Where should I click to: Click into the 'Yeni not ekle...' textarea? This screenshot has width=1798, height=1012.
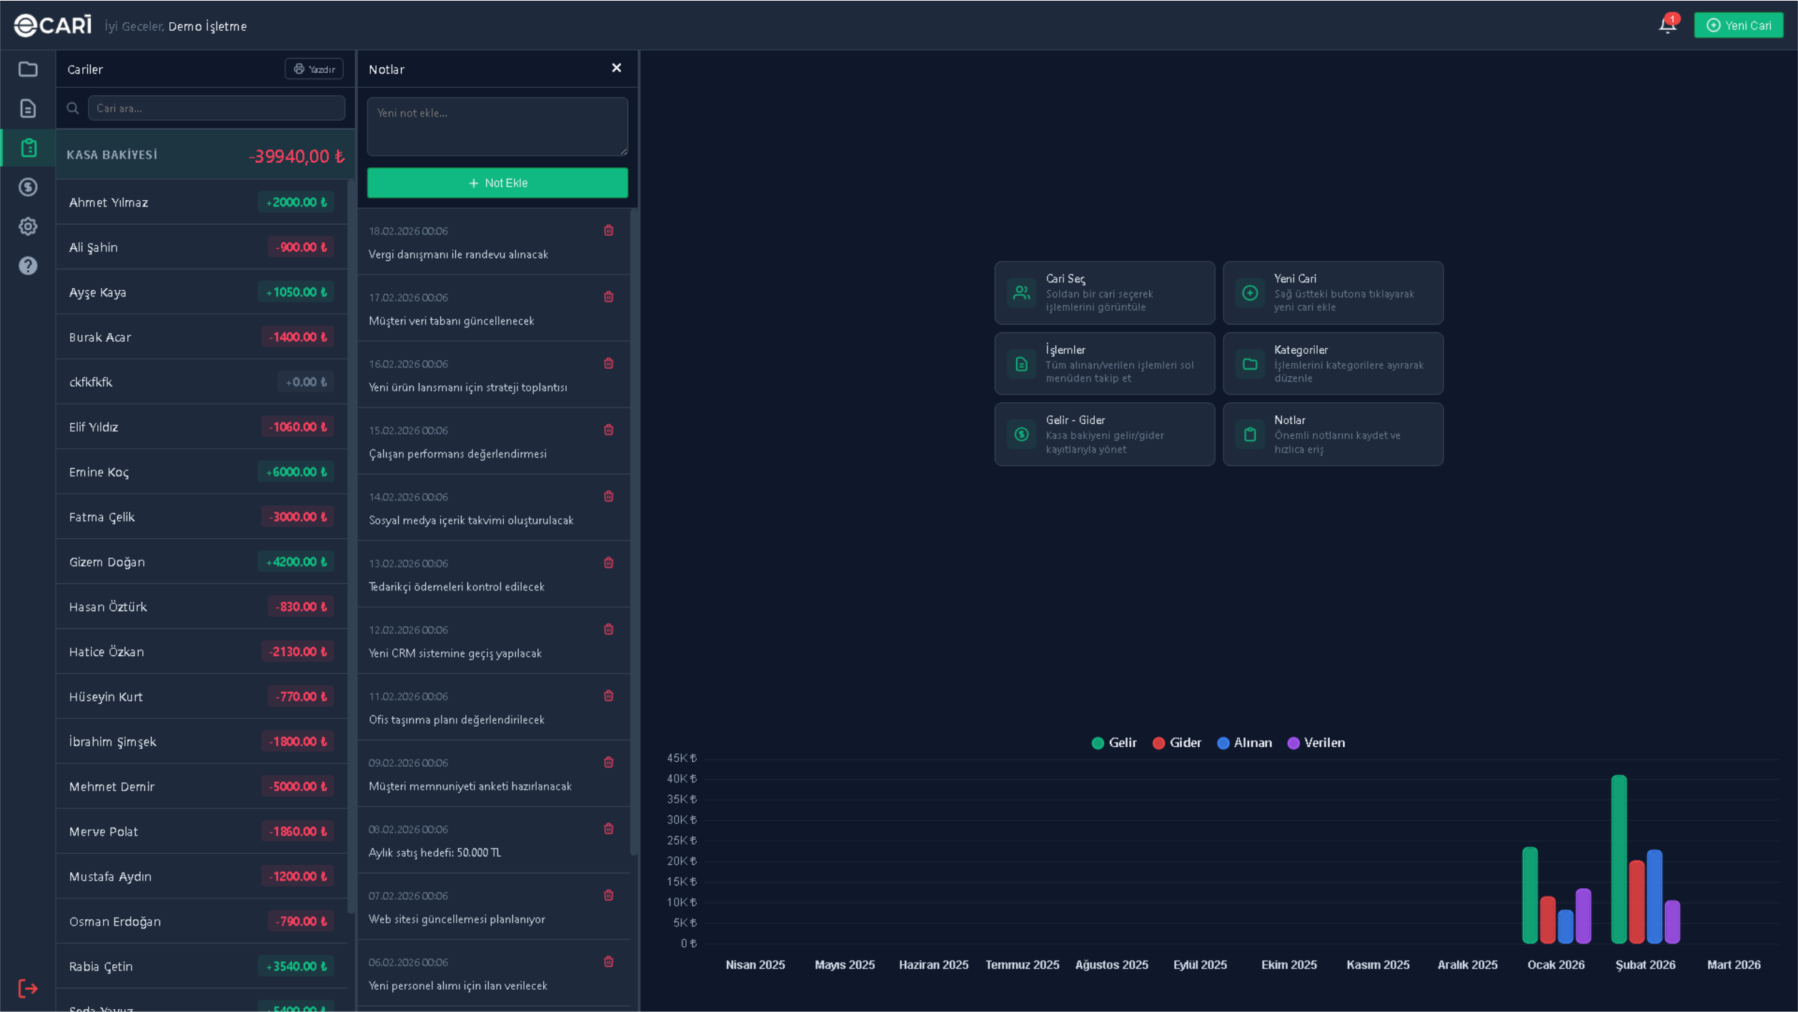pos(497,126)
